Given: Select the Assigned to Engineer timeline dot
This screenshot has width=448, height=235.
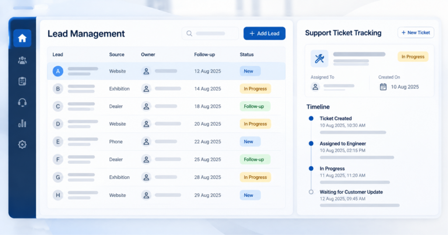Looking at the screenshot, I should [311, 143].
